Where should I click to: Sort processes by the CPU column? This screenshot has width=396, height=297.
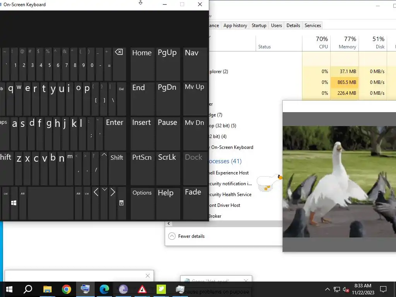[316, 43]
